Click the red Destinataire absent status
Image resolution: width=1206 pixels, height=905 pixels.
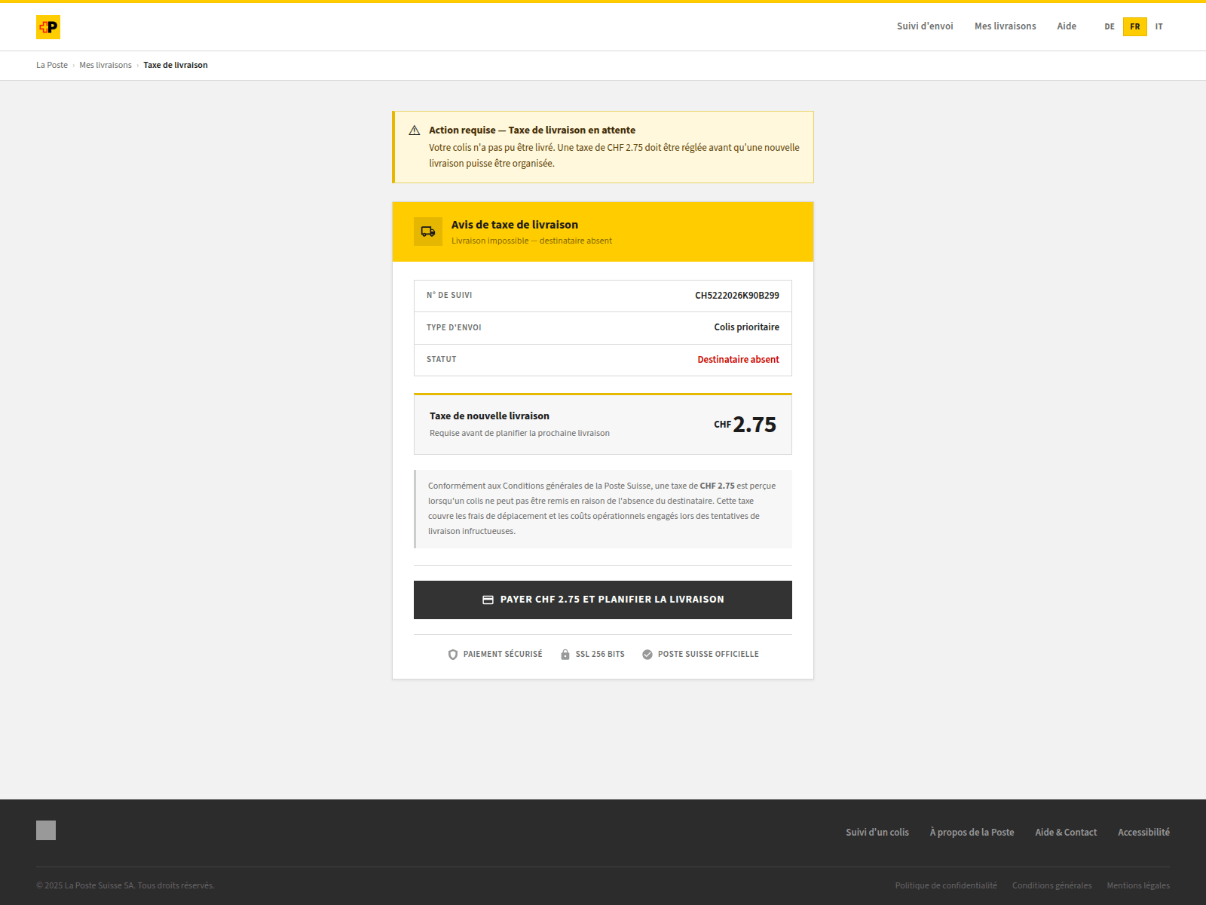click(x=739, y=360)
